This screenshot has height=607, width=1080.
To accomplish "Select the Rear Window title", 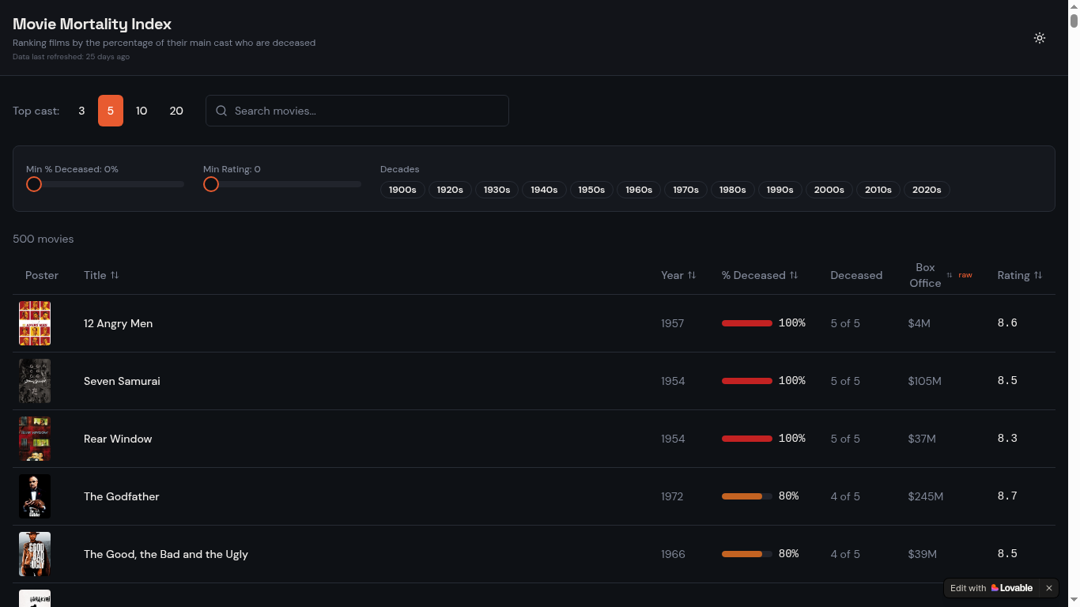I will pos(118,439).
